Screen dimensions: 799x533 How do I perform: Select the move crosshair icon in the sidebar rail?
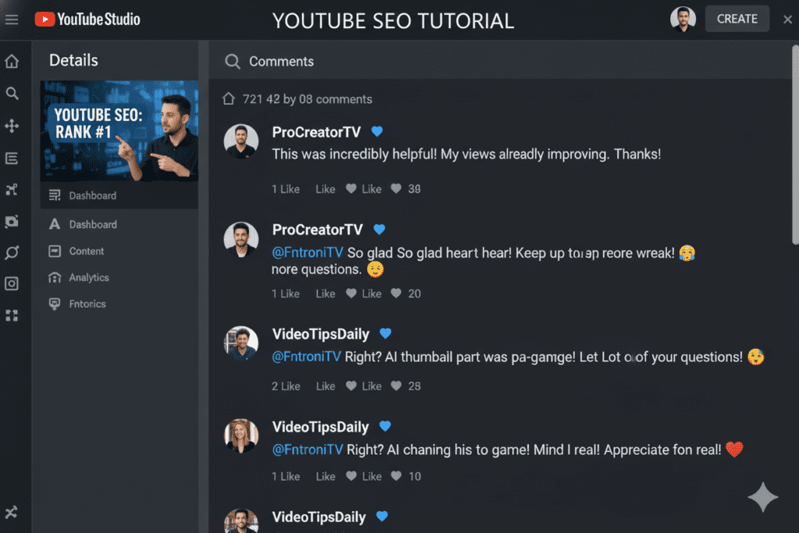(12, 126)
